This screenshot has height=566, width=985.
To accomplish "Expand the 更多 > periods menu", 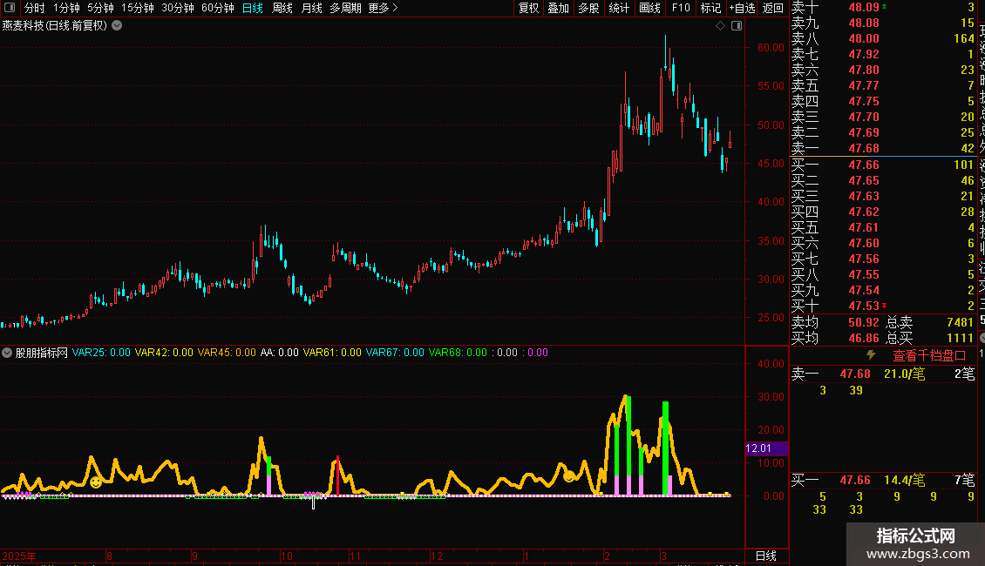I will pos(384,8).
